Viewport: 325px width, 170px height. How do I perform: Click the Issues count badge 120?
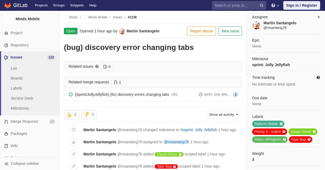(x=51, y=57)
